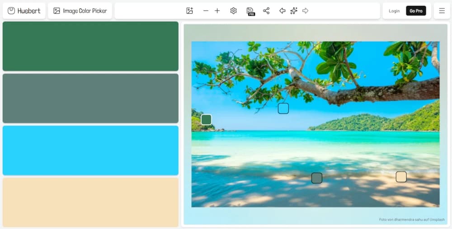This screenshot has width=452, height=229.
Task: Click the Login link
Action: [394, 11]
